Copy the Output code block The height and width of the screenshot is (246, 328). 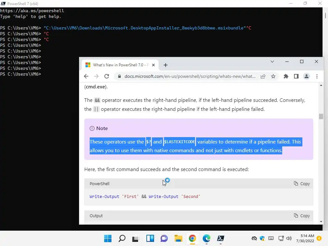coord(302,216)
